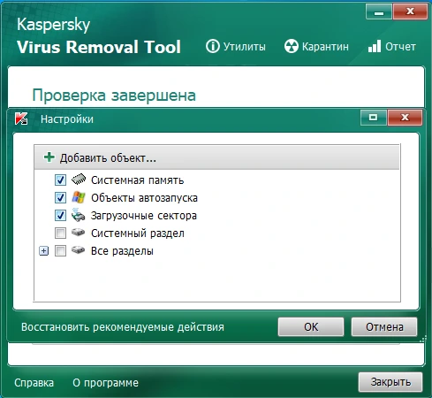Click the Объекты автозапуска Windows flag icon
Screen dimensions: 432x398
(79, 197)
